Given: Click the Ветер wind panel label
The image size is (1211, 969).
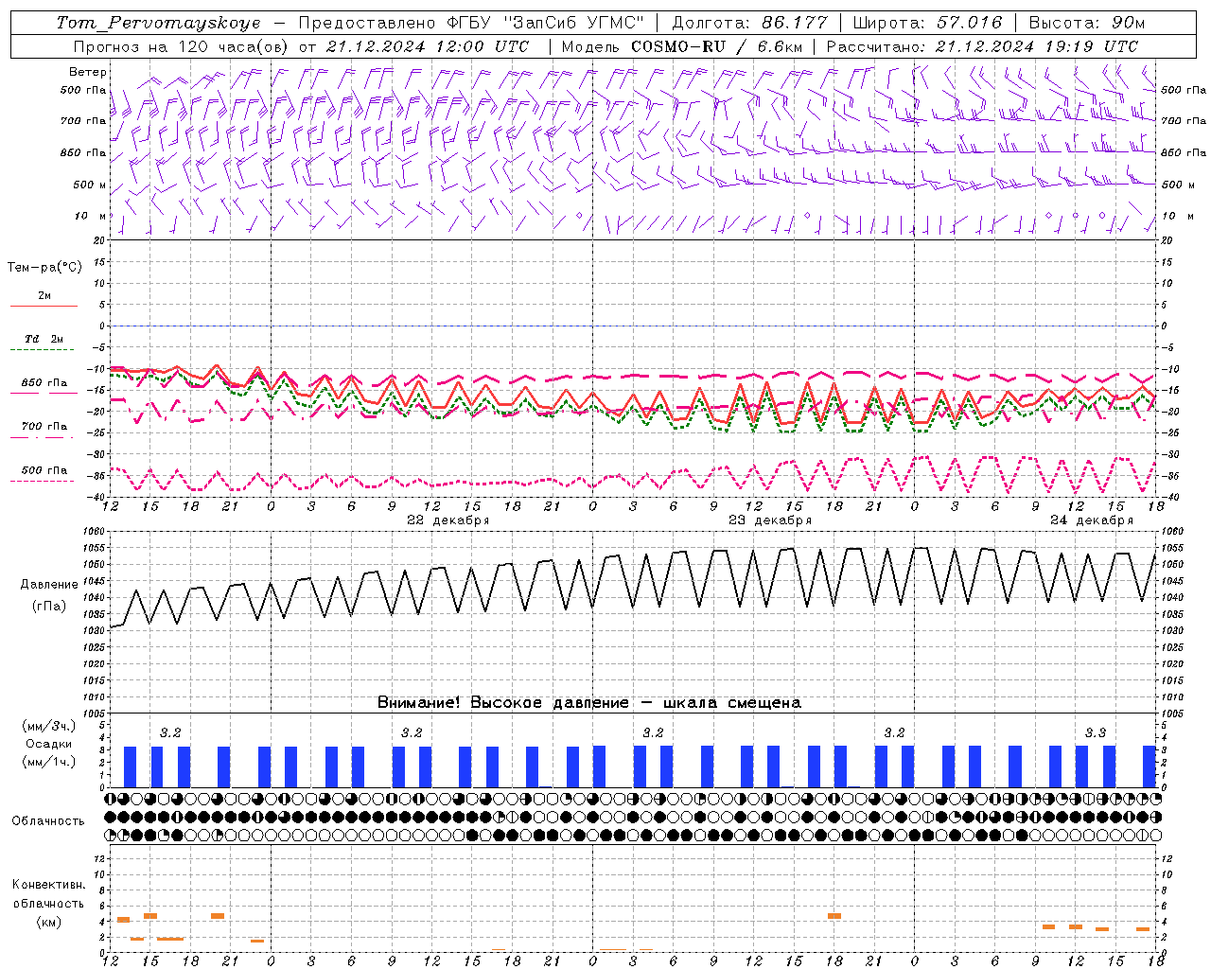Looking at the screenshot, I should [88, 72].
